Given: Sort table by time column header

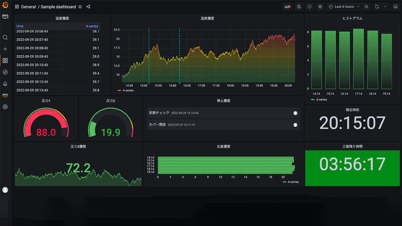Looking at the screenshot, I should (20, 26).
